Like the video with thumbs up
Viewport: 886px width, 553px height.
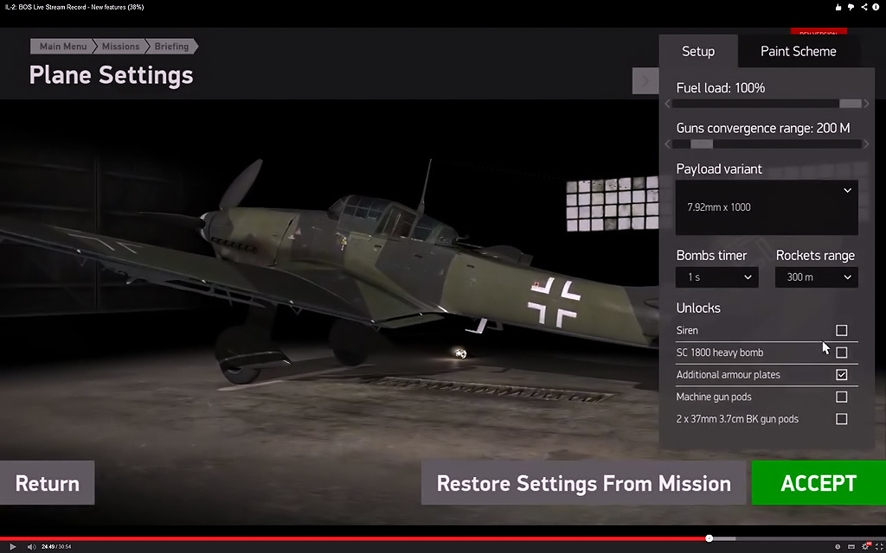(x=838, y=7)
